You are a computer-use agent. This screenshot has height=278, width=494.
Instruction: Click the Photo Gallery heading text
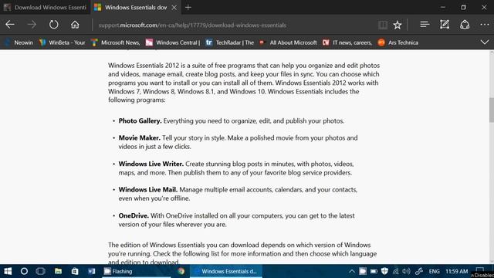(x=140, y=121)
